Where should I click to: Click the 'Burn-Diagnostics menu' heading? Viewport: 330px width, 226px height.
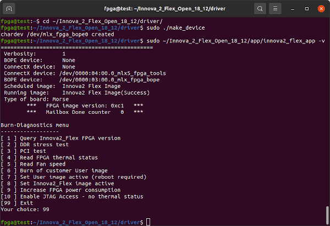[x=35, y=125]
